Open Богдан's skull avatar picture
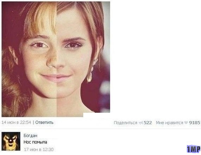This screenshot has height=155, width=201. click(x=11, y=141)
